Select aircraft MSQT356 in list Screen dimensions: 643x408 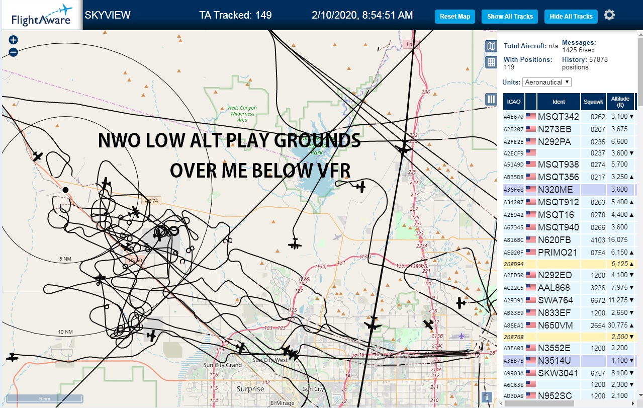pos(569,177)
